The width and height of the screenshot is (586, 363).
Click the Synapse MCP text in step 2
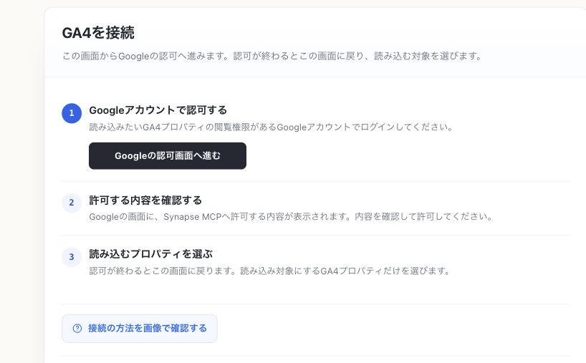(193, 217)
